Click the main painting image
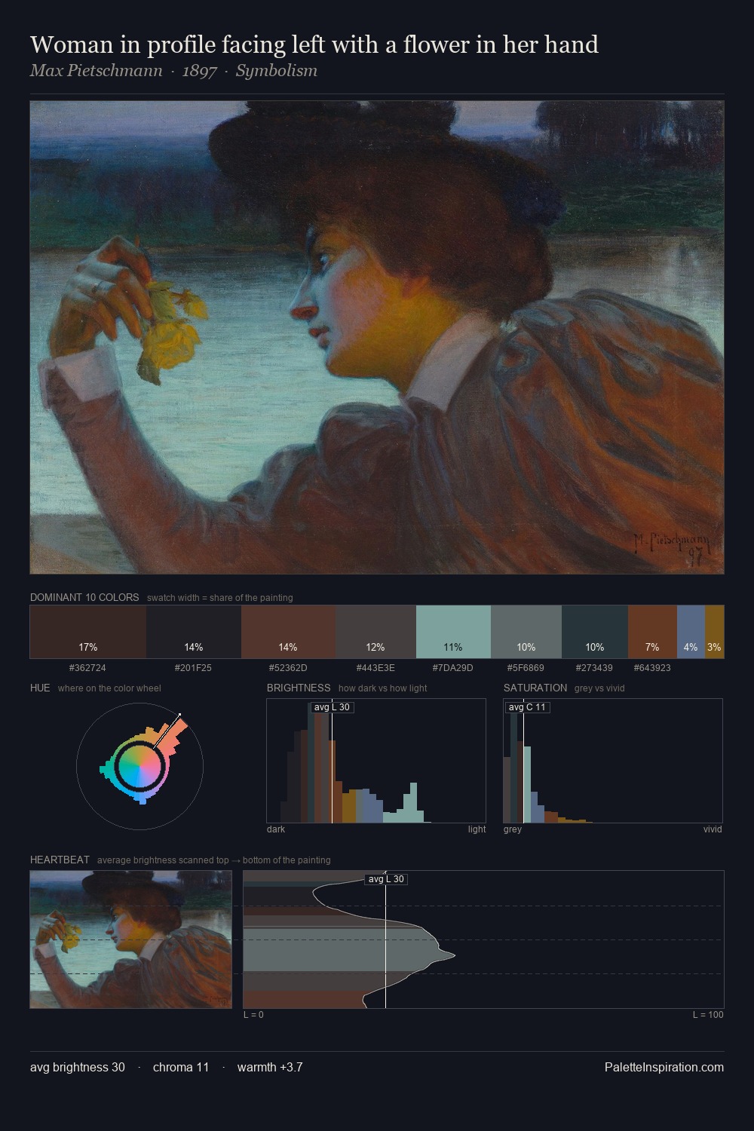 point(377,338)
